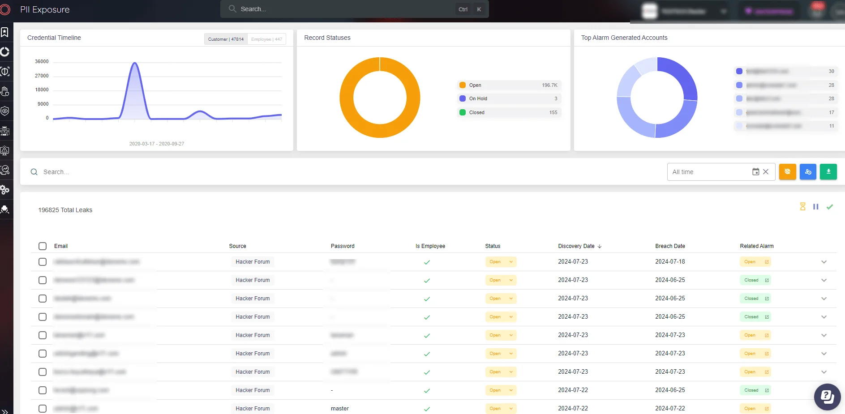Tick the checkbox of the first leak row

point(43,262)
